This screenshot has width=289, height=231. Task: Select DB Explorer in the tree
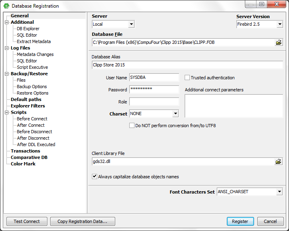[28, 29]
